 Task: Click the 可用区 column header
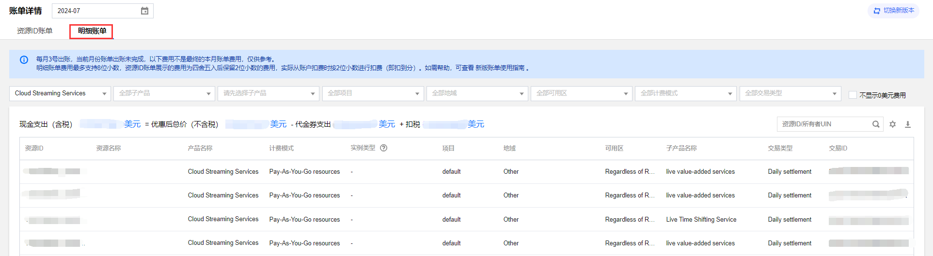(x=614, y=148)
